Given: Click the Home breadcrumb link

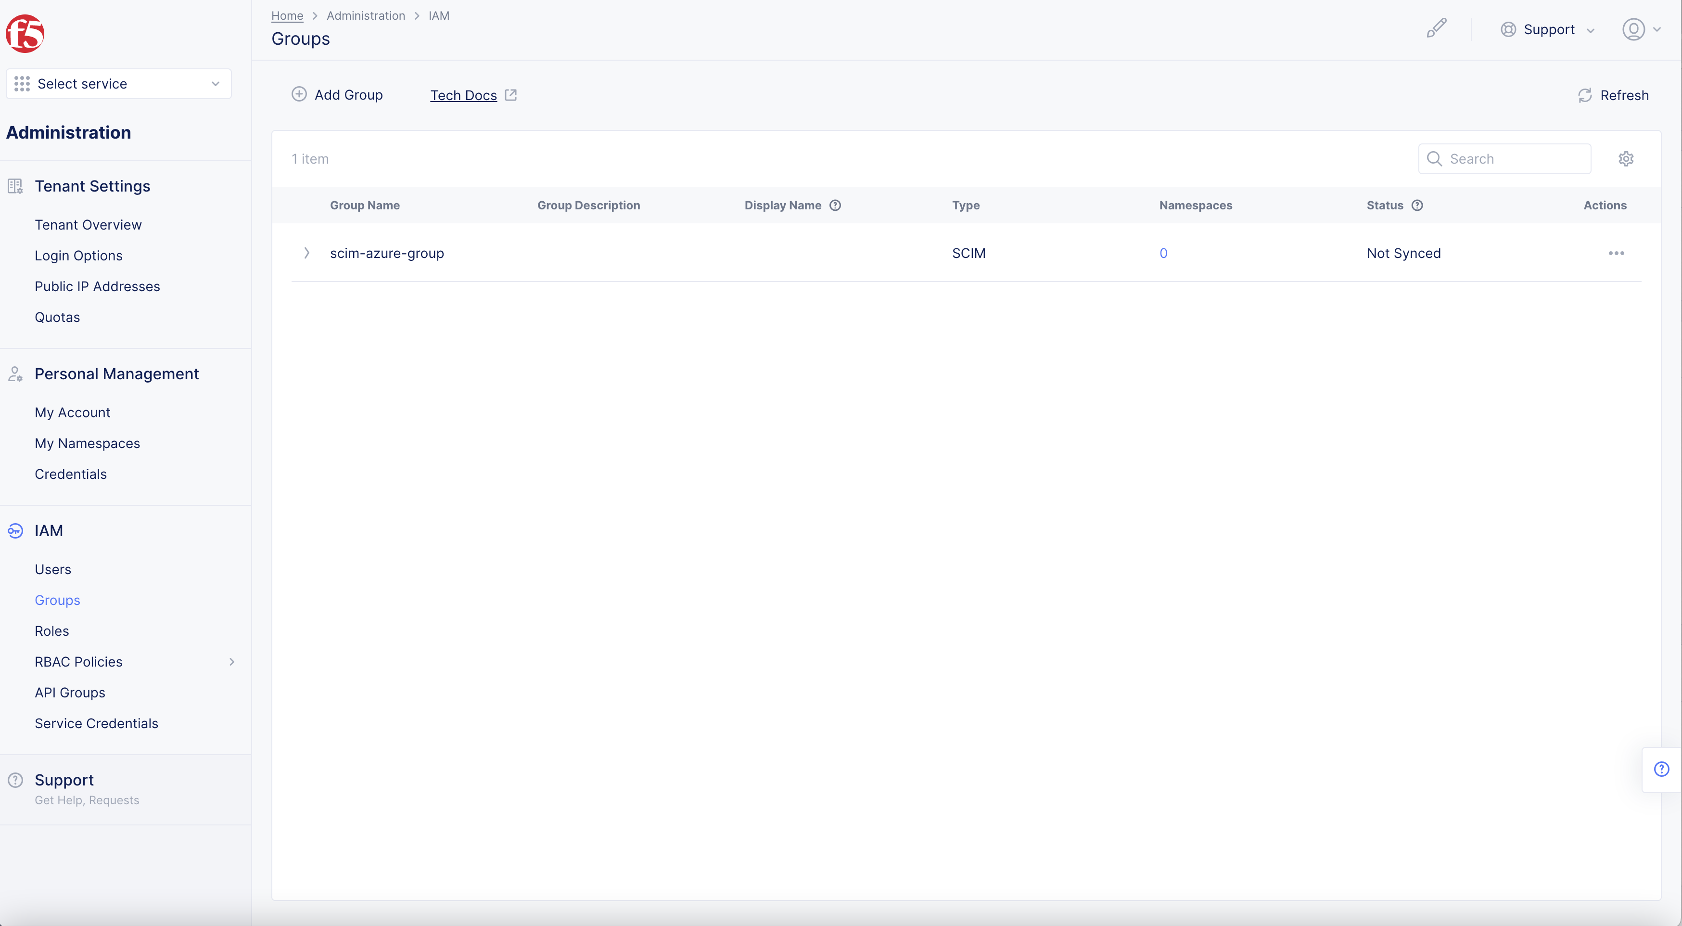Looking at the screenshot, I should 287,15.
